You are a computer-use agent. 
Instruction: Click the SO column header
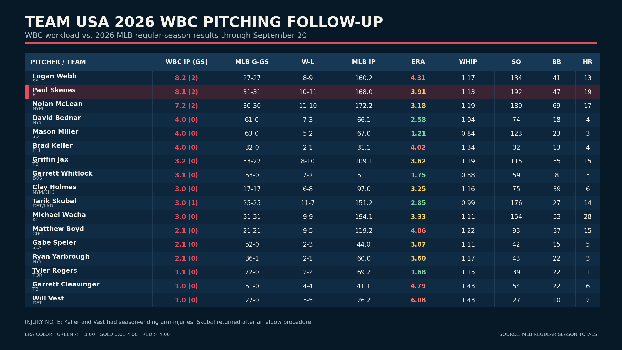coord(516,62)
